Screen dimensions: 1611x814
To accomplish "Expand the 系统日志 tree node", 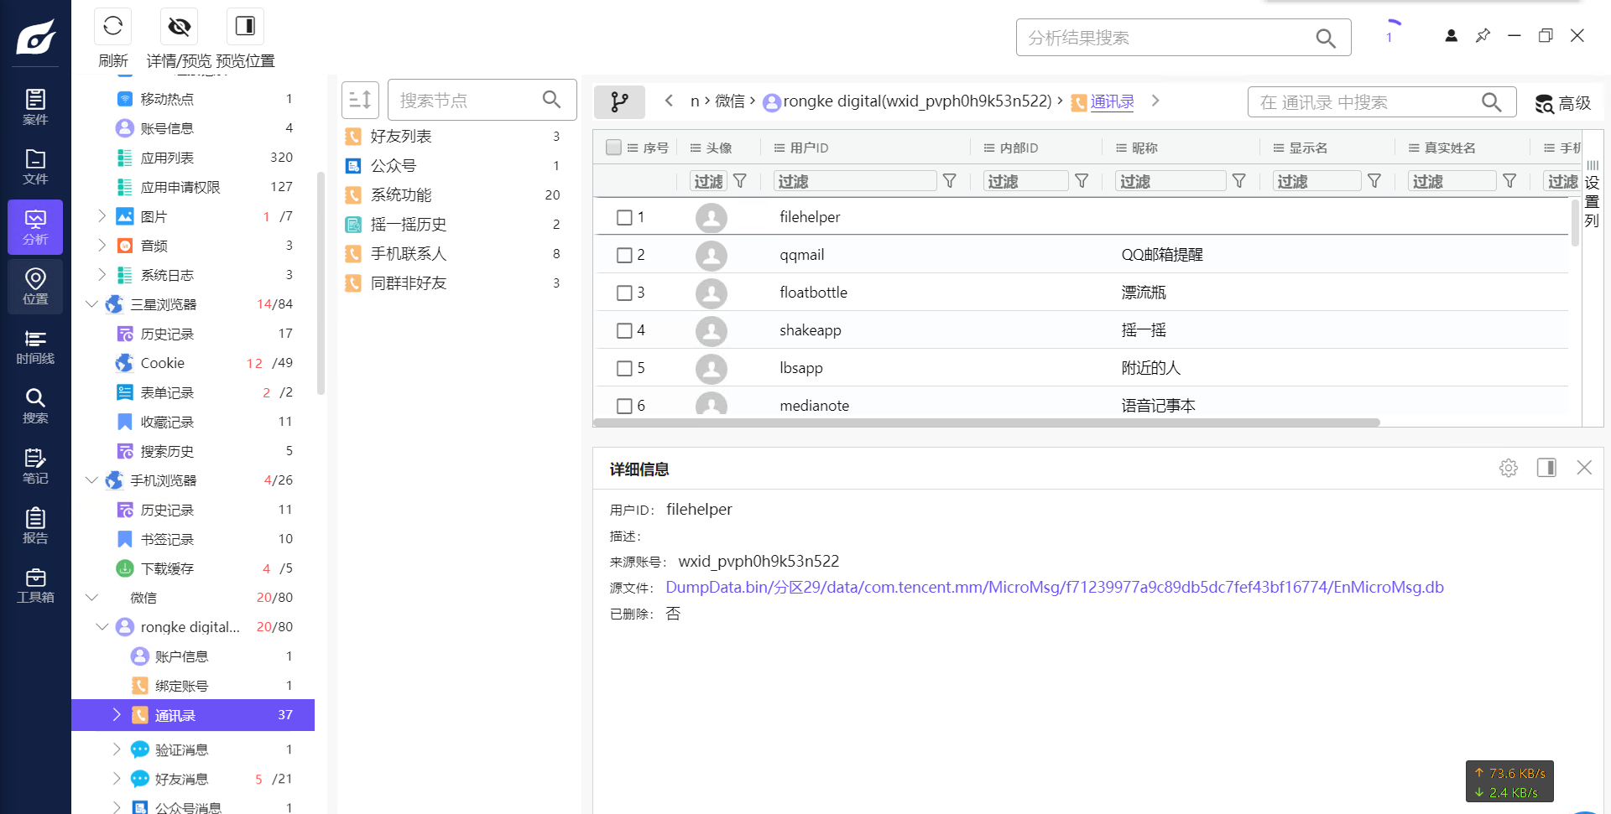I will (102, 275).
